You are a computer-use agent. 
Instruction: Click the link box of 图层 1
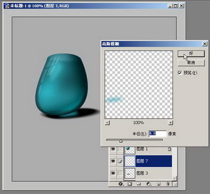pos(120,149)
